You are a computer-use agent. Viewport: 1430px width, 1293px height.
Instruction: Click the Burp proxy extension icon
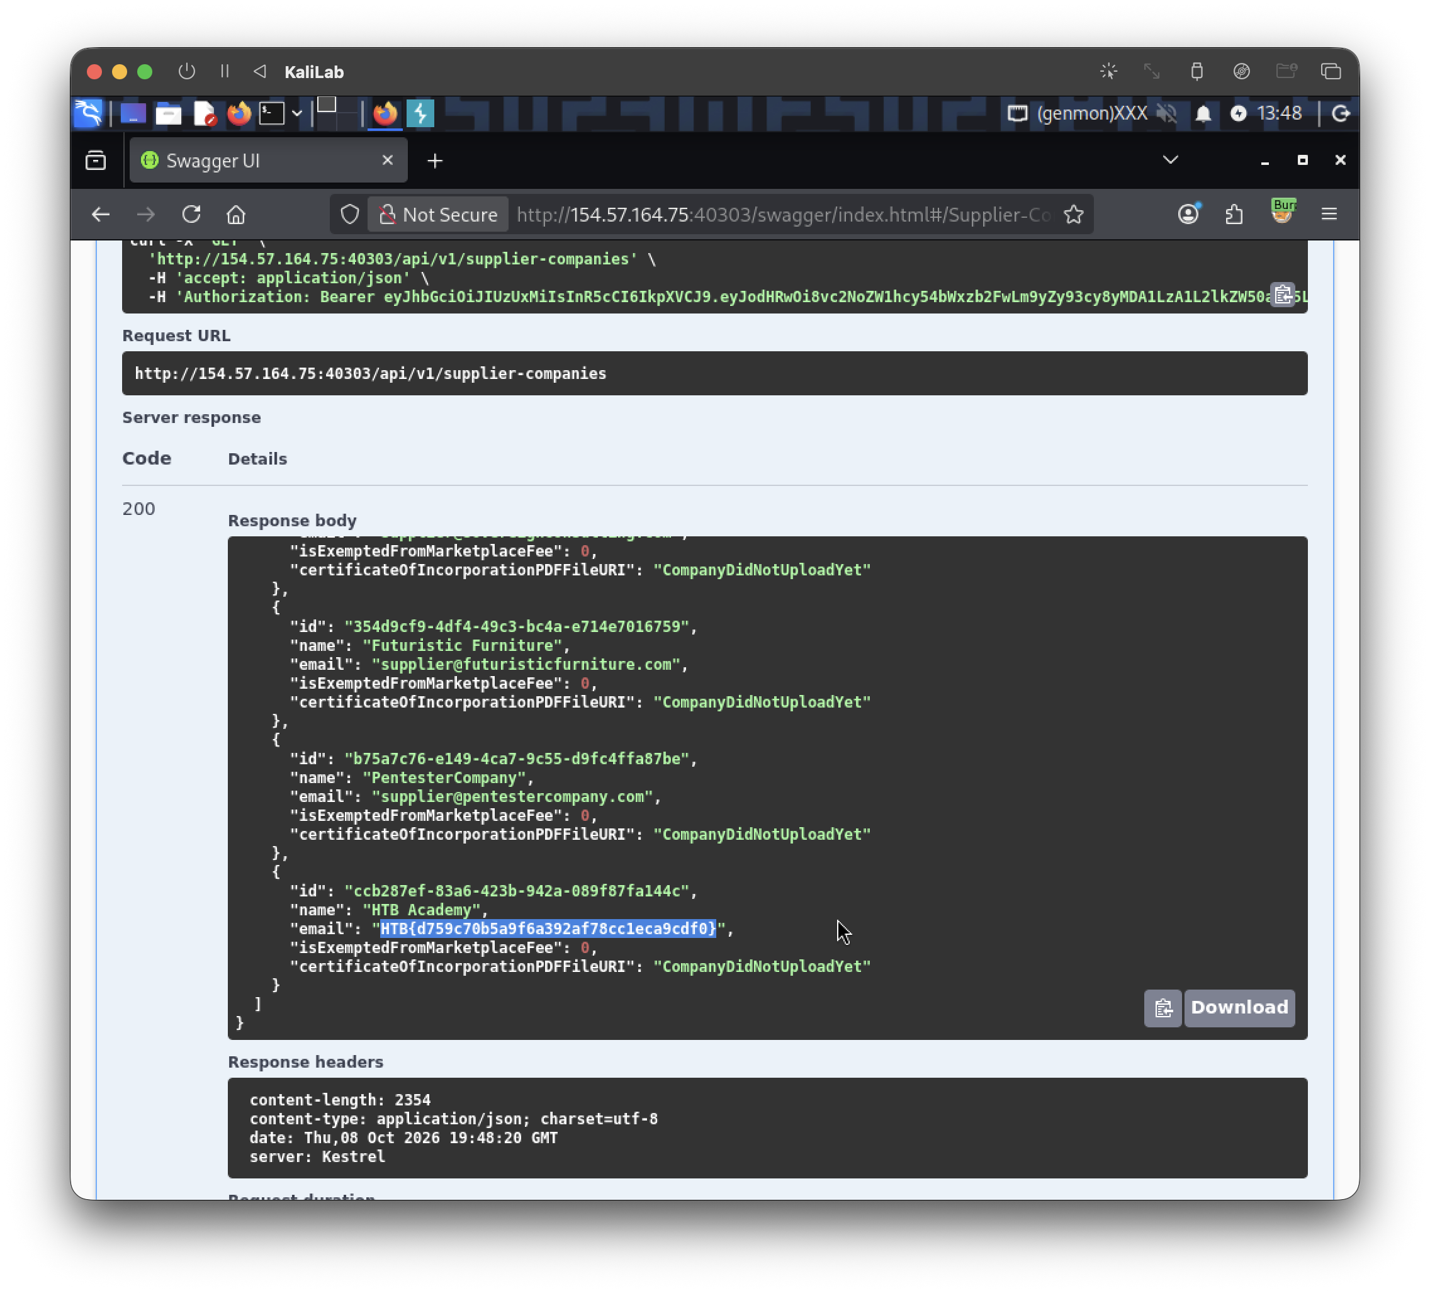coord(1283,212)
